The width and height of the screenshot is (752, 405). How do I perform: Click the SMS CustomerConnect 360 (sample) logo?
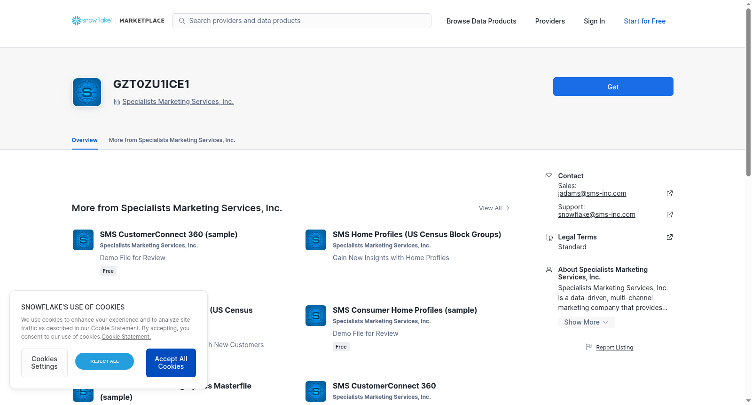tap(83, 240)
